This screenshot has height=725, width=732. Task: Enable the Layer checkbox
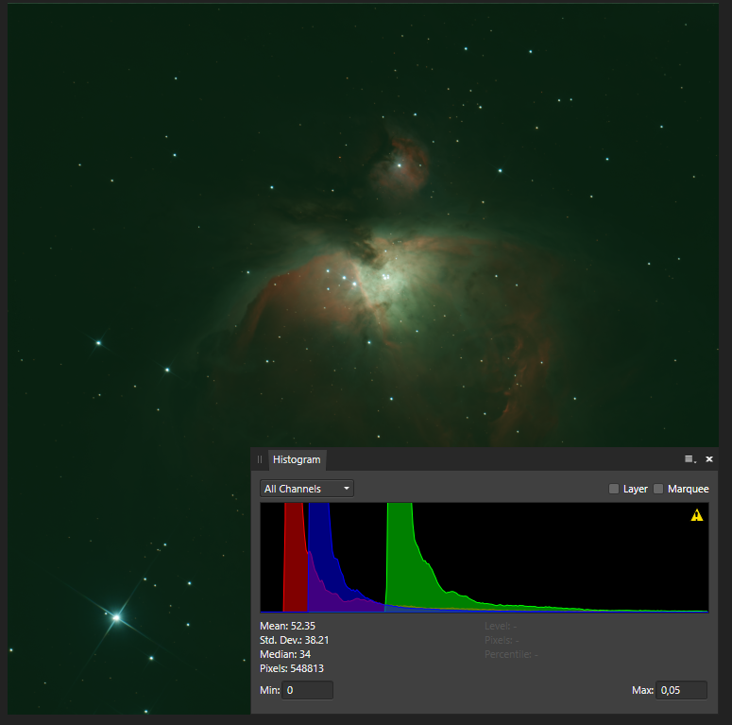[614, 489]
